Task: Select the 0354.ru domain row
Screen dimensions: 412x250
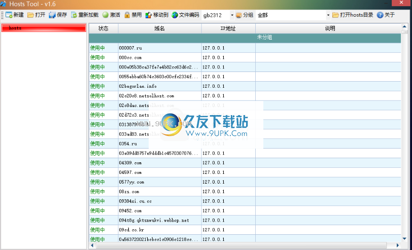Action: pyautogui.click(x=245, y=144)
